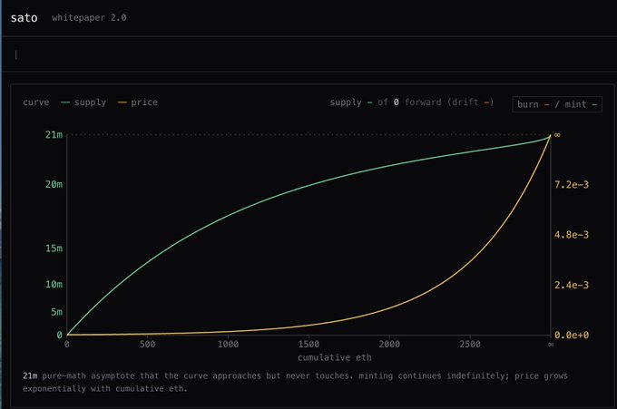Click caption line 'exponentially with cumulative eth.'
Viewport: 617px width, 409px height.
[x=105, y=389]
